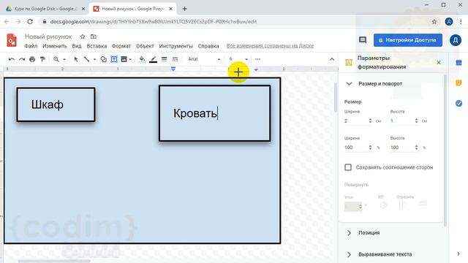Open the Инструменты menu

coord(175,46)
